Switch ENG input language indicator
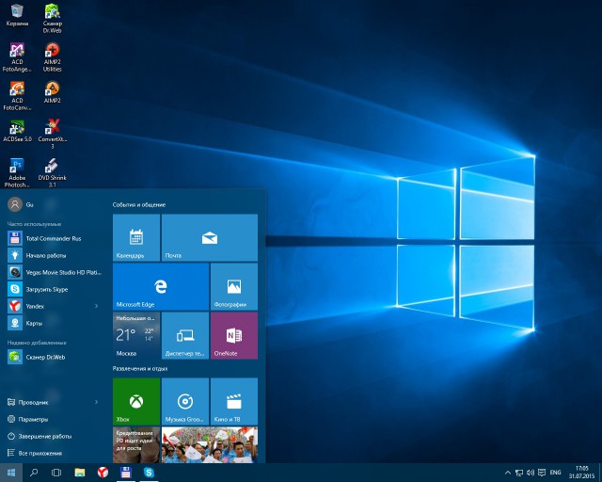 point(555,473)
